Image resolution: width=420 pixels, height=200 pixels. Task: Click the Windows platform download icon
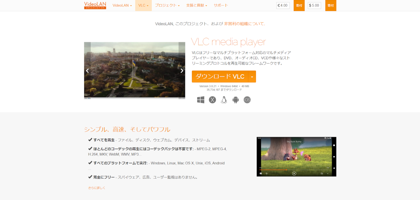pyautogui.click(x=201, y=100)
